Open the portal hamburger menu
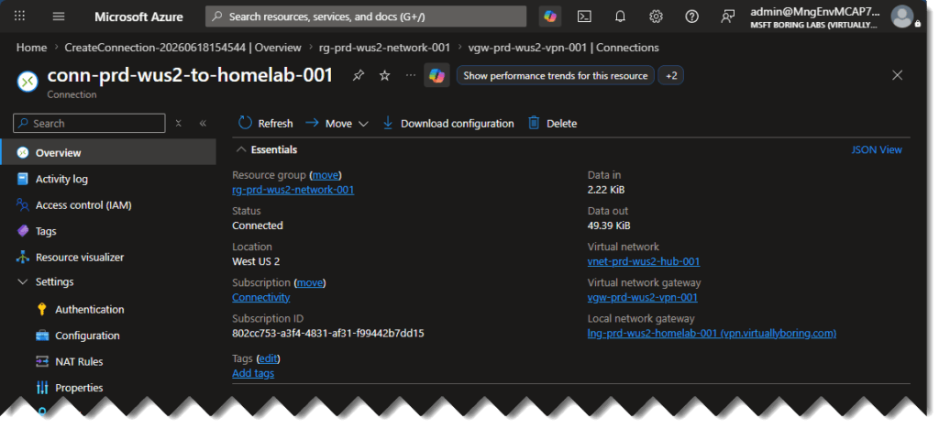Image resolution: width=939 pixels, height=429 pixels. (x=58, y=16)
